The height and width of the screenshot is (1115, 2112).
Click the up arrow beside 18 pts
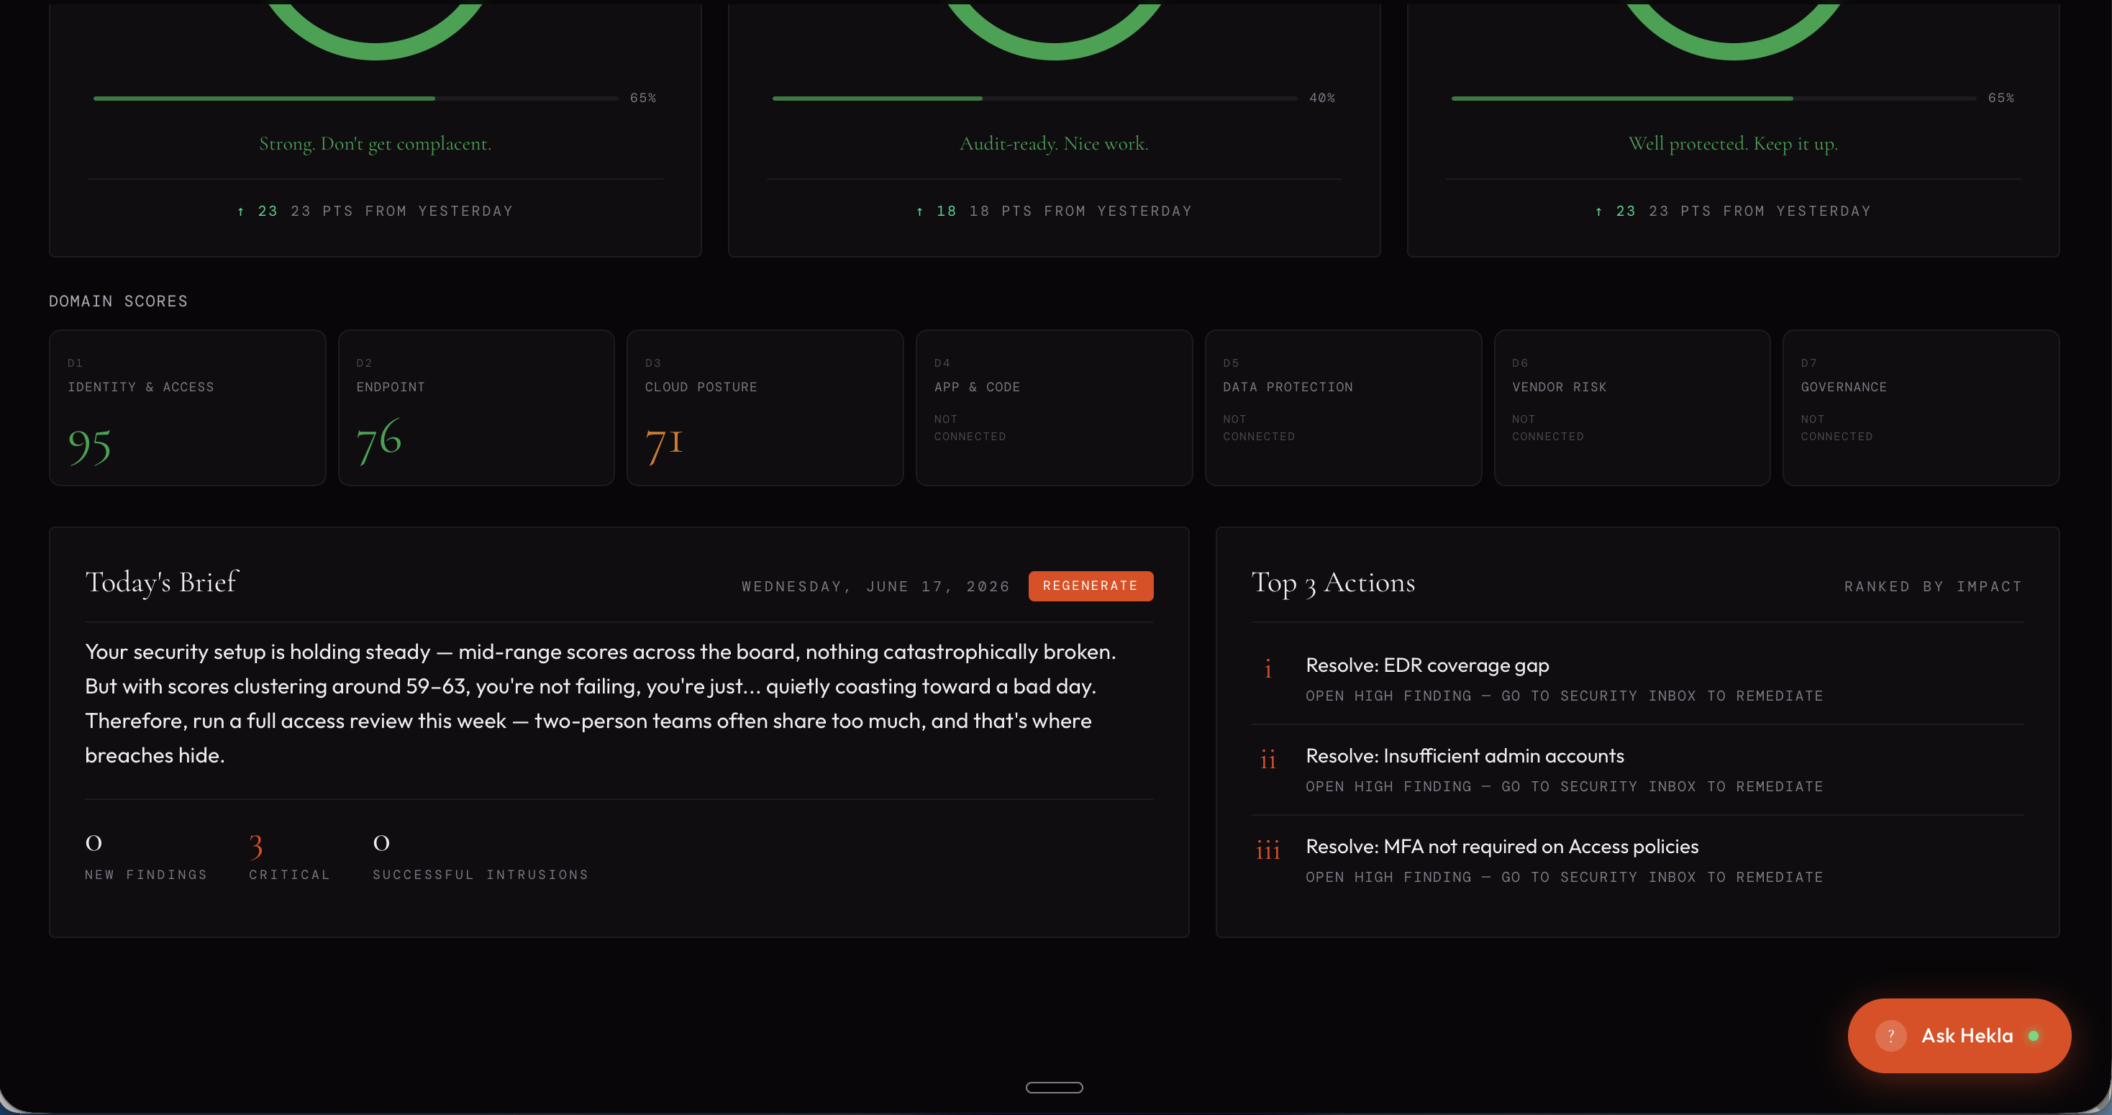pyautogui.click(x=920, y=211)
